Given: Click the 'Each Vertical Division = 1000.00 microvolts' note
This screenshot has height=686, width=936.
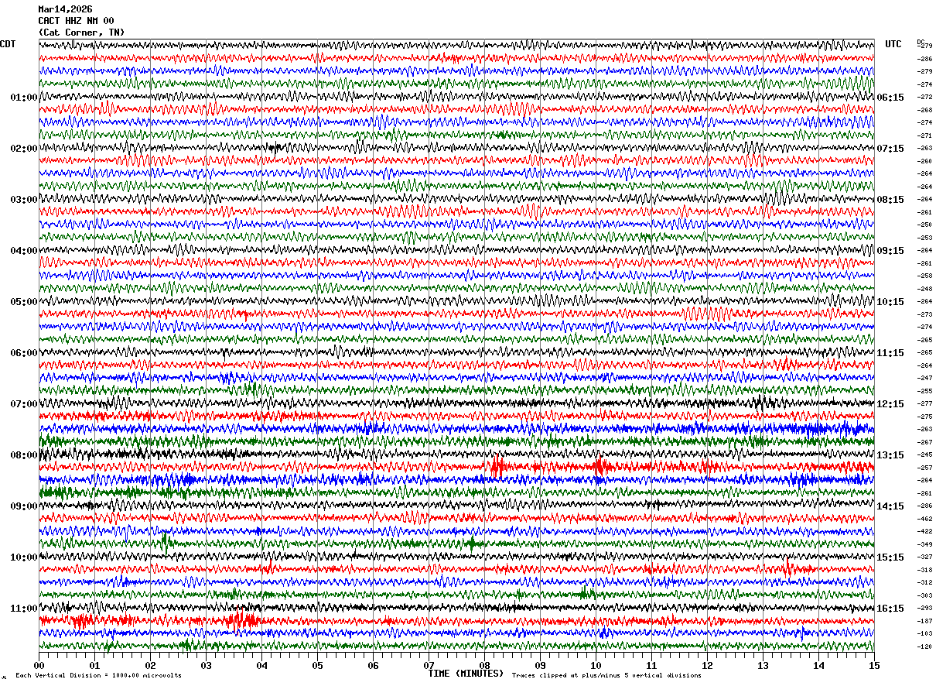Looking at the screenshot, I should 98,676.
